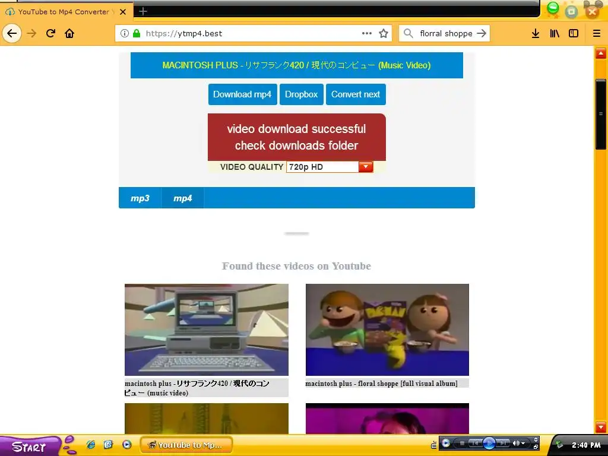Open the browser home page icon
The width and height of the screenshot is (608, 456).
pos(69,33)
